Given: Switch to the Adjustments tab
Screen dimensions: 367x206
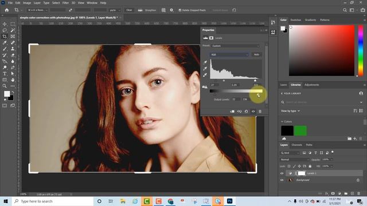Looking at the screenshot, I should [x=311, y=85].
